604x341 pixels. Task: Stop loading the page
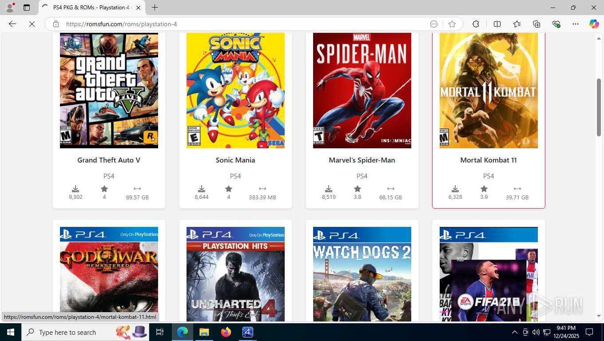(x=32, y=24)
